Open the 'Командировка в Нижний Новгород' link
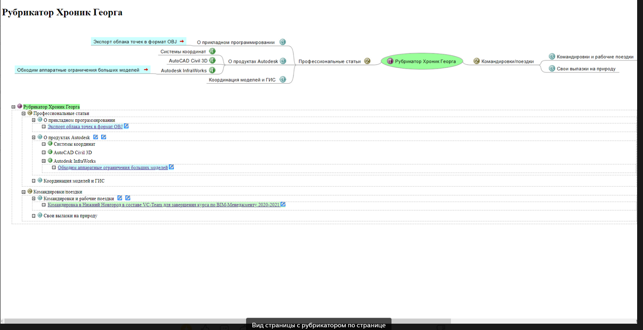The image size is (643, 330). point(163,205)
